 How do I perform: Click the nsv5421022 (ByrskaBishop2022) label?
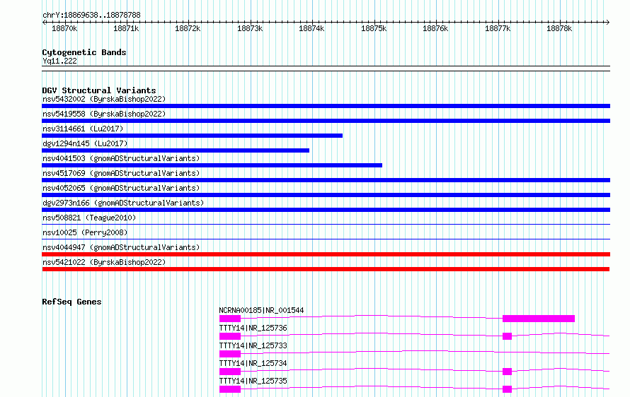coord(104,262)
